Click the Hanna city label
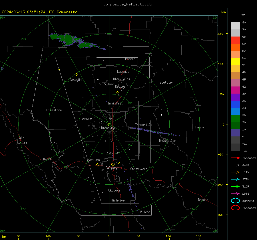257x240 pixels. tap(200, 127)
